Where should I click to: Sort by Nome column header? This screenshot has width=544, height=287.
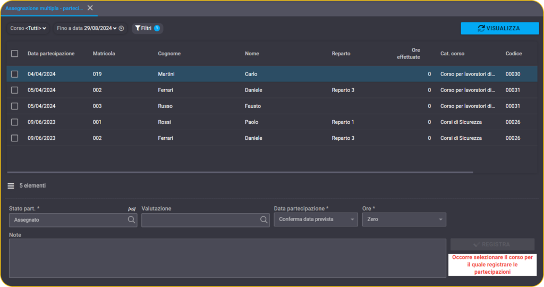click(252, 54)
